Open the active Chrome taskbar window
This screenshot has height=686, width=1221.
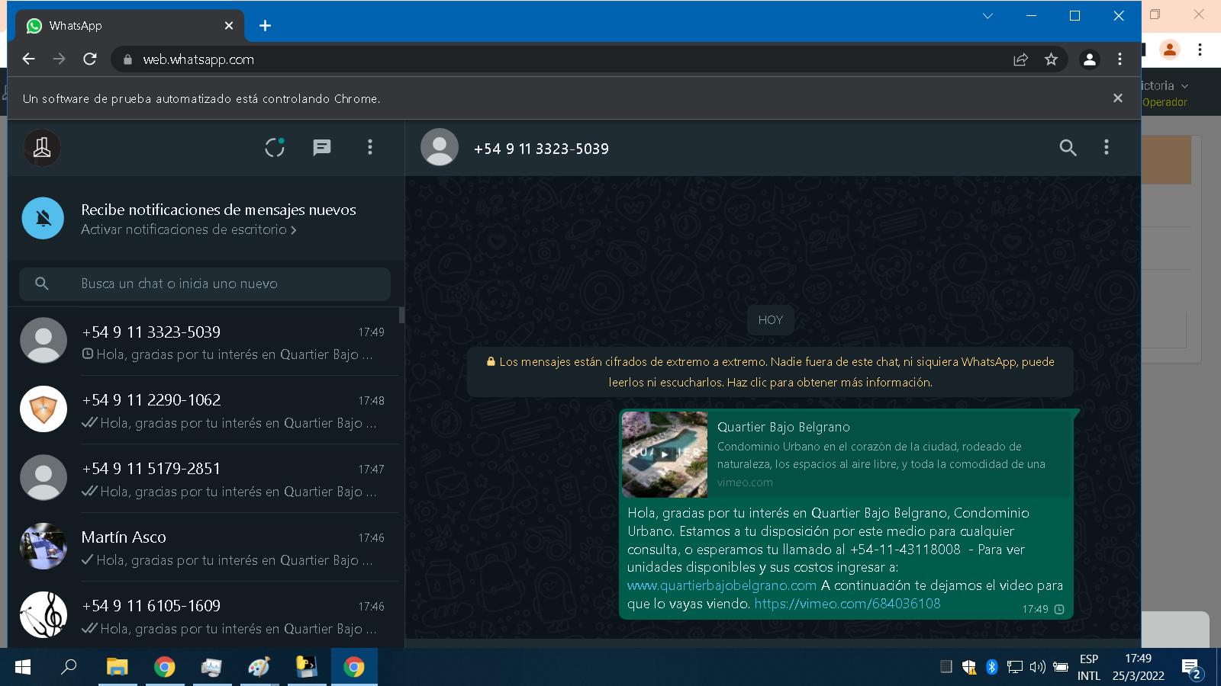354,667
